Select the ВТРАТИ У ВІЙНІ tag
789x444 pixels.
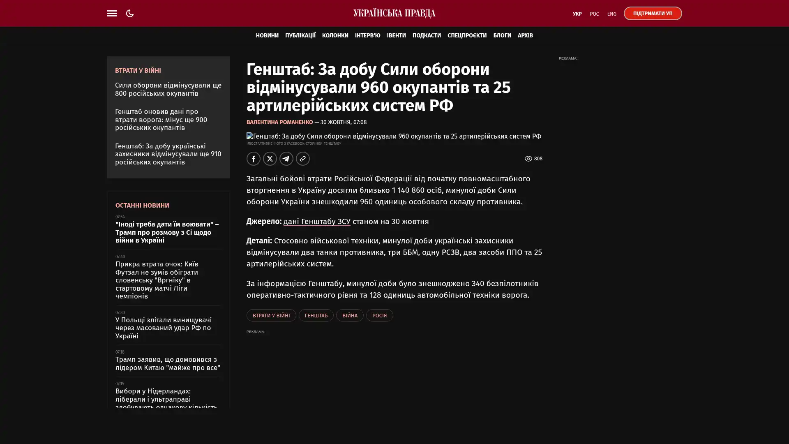[271, 315]
